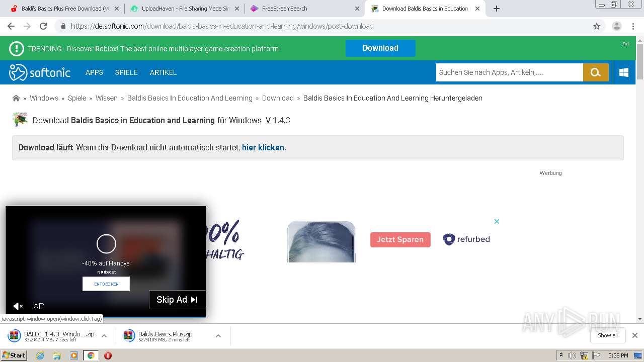Click Skip Ad in the video ad
Image resolution: width=644 pixels, height=362 pixels.
click(177, 300)
